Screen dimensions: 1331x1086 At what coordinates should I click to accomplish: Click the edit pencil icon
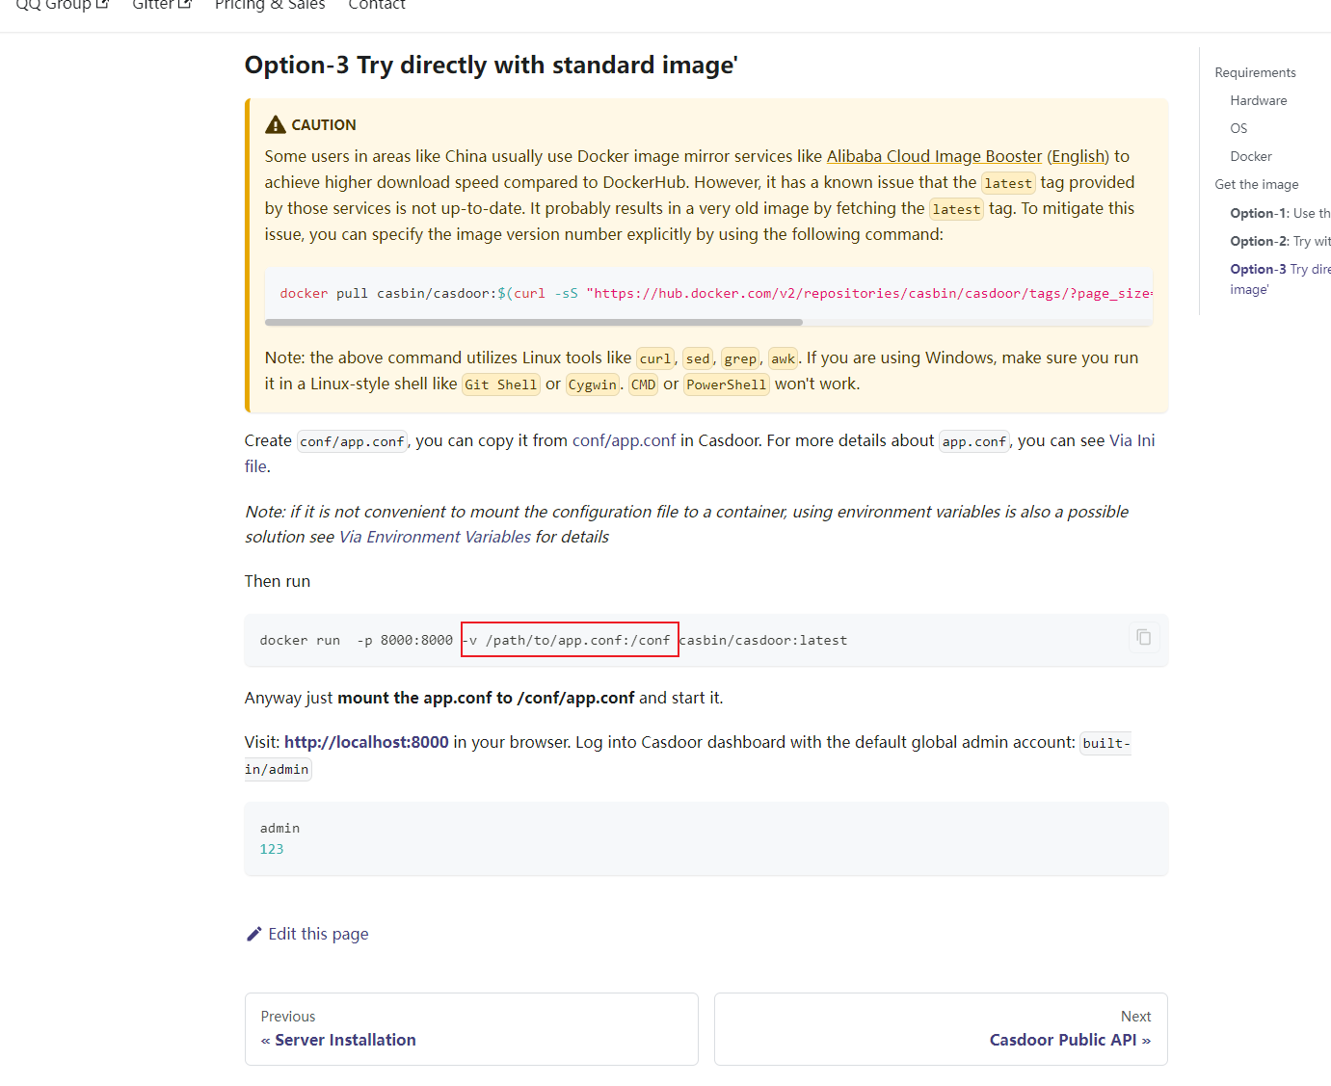(253, 933)
